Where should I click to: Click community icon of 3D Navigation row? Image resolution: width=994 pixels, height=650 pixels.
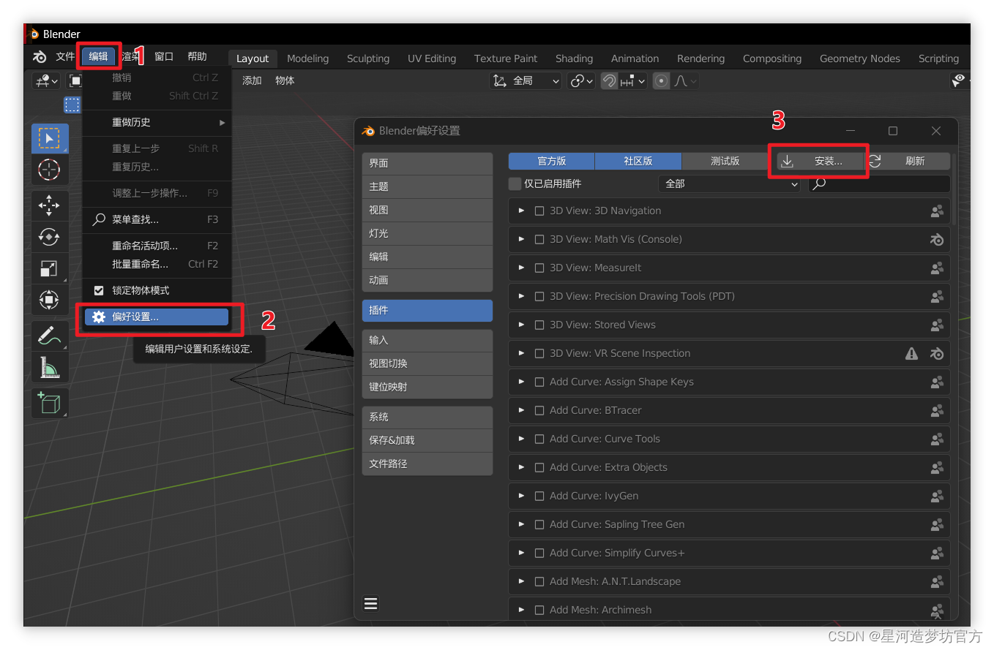[937, 211]
